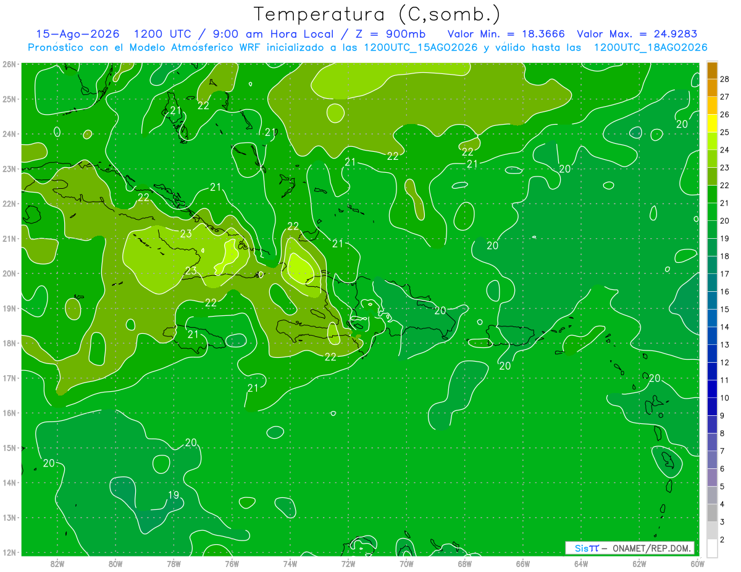The width and height of the screenshot is (741, 572).
Task: Click the 'SisPi - ONAMET/REP.DOM.' credit label
Action: (630, 548)
